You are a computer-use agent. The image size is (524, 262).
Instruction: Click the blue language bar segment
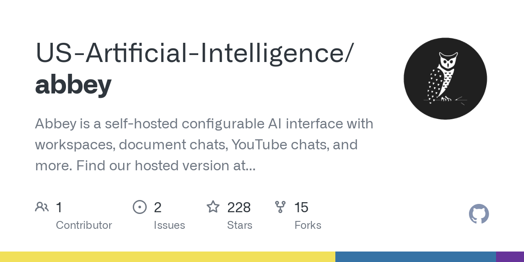tap(415, 257)
